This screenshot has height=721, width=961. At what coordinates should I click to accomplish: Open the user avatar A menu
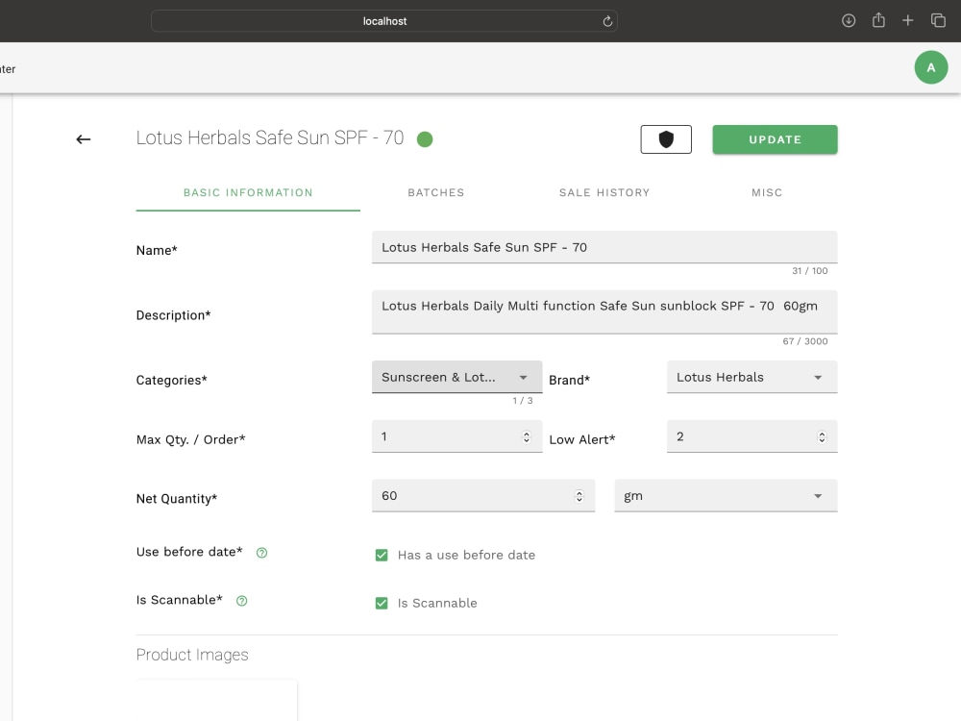(x=931, y=67)
